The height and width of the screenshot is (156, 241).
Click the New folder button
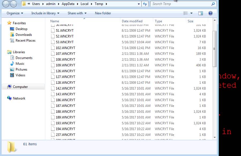[103, 13]
